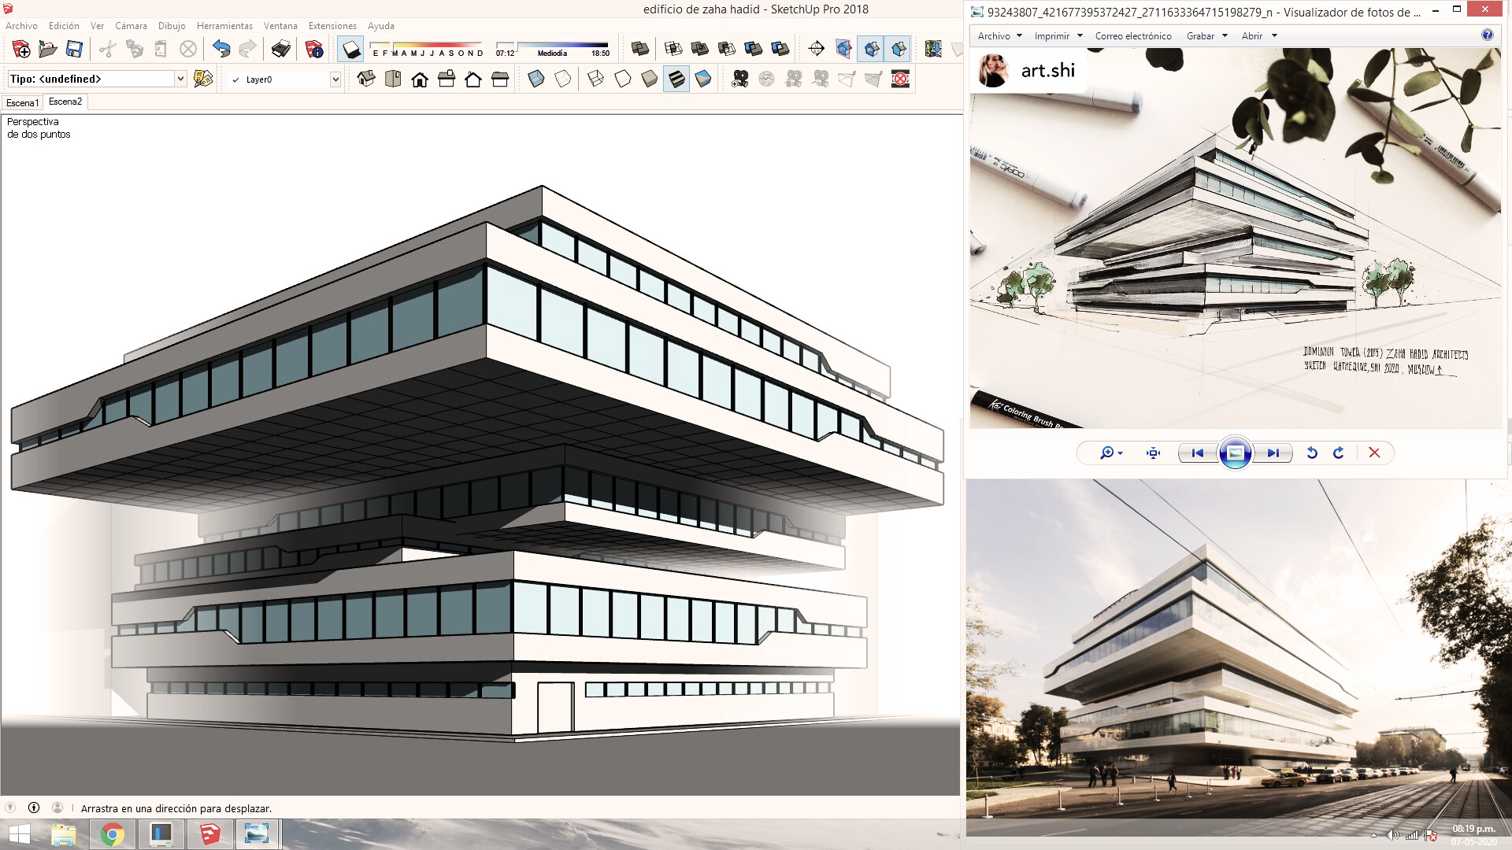Open the zoom dropdown in photo viewer
This screenshot has width=1512, height=850.
click(1110, 453)
